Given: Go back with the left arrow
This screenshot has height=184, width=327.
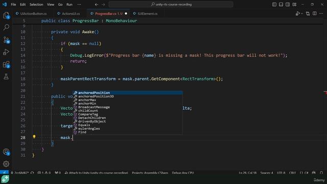Looking at the screenshot, I should pos(97,5).
